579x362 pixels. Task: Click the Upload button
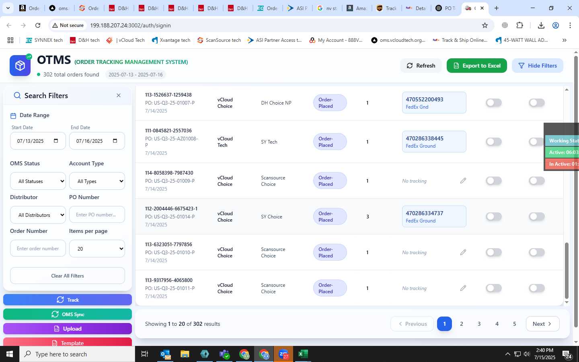point(68,329)
